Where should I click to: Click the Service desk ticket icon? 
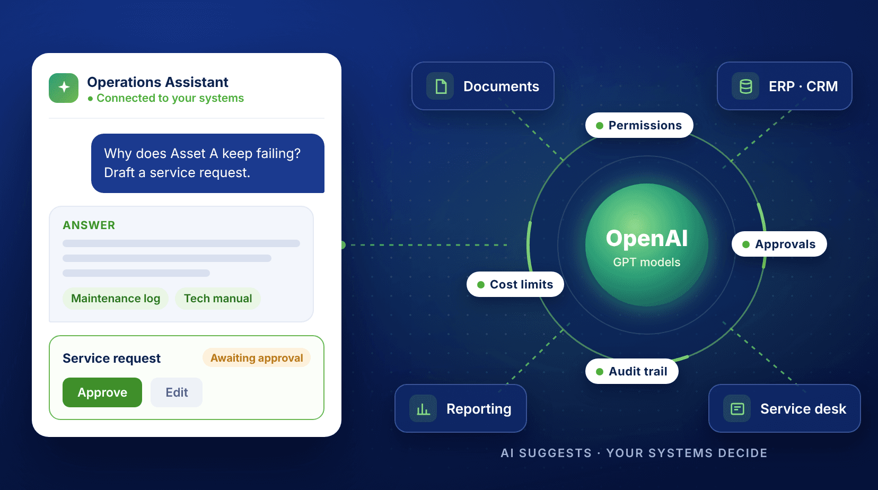tap(737, 408)
